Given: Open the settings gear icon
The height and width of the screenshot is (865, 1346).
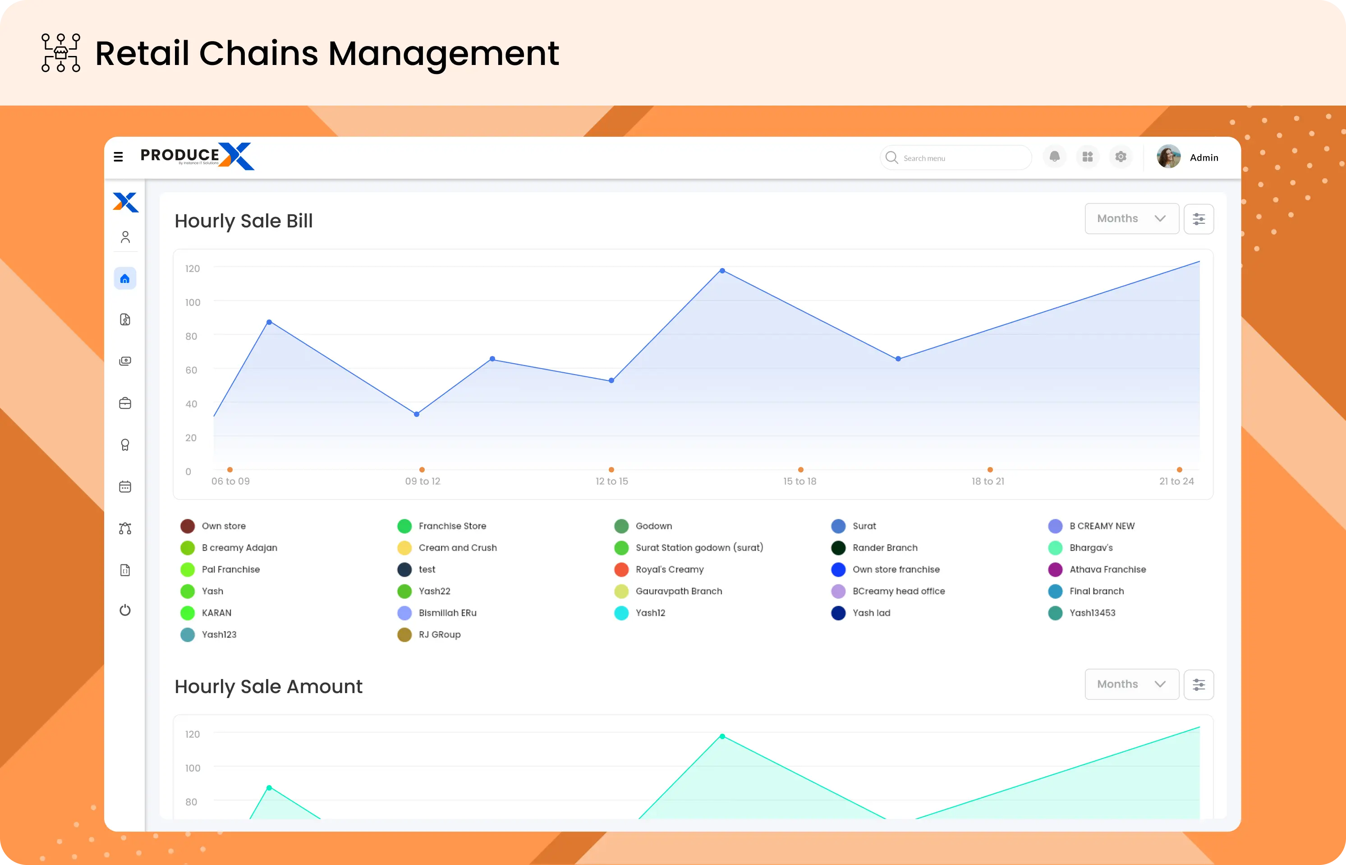Looking at the screenshot, I should coord(1121,157).
